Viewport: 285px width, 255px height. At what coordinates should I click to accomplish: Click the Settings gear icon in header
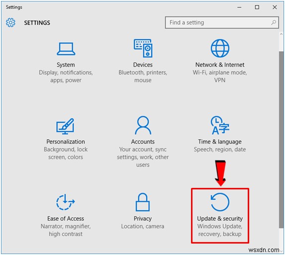pyautogui.click(x=10, y=22)
